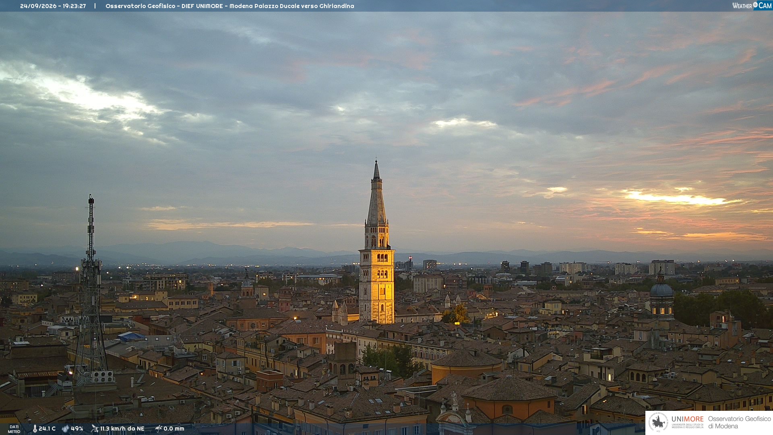Click the 24/09/2026 19:23:27 timestamp

pos(53,6)
